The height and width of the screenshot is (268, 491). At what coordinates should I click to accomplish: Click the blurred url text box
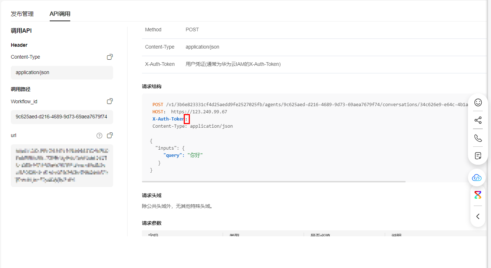tap(62, 165)
